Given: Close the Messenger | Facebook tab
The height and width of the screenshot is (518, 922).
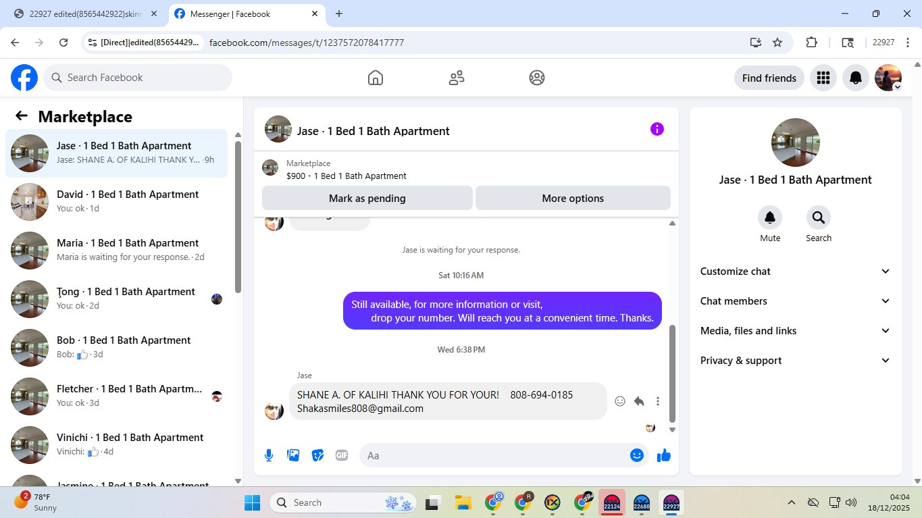Looking at the screenshot, I should click(x=315, y=14).
